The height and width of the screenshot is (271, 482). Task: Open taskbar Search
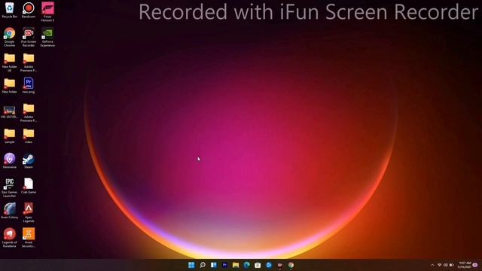pos(203,265)
